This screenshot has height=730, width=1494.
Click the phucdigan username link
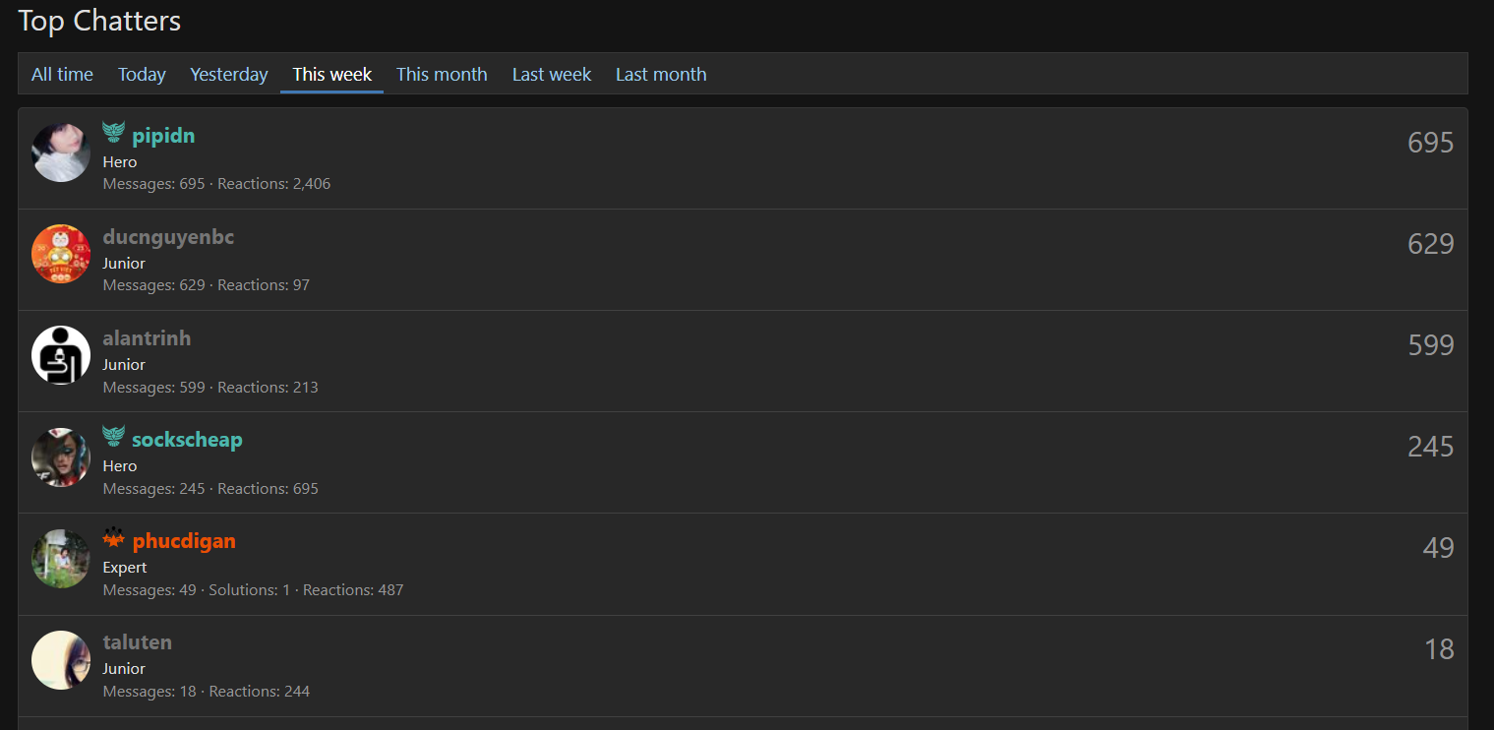pyautogui.click(x=184, y=541)
